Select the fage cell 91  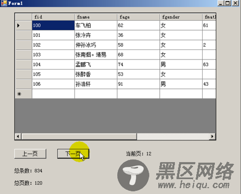coord(138,84)
